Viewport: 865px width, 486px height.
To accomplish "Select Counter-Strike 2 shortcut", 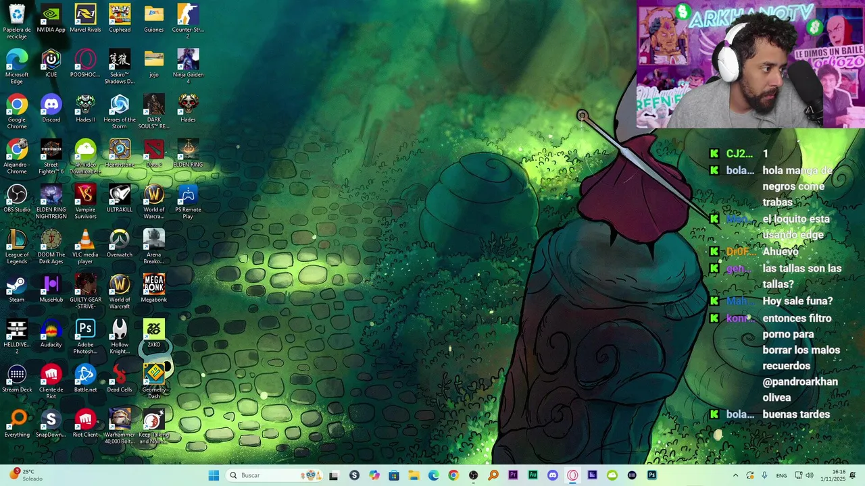I will click(188, 21).
